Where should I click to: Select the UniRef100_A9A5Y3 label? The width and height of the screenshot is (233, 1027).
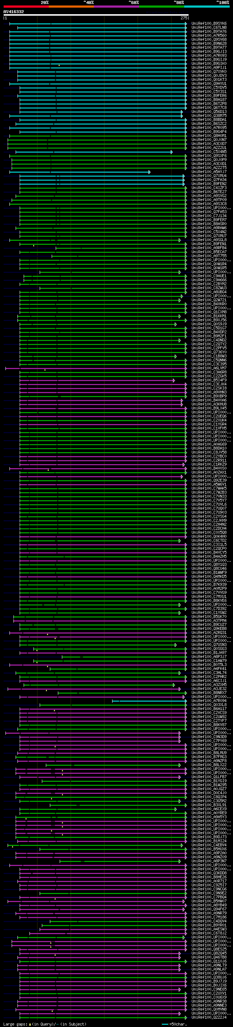(209, 817)
